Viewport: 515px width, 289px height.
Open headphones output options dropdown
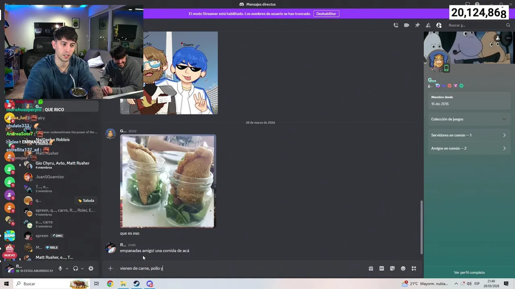point(82,269)
